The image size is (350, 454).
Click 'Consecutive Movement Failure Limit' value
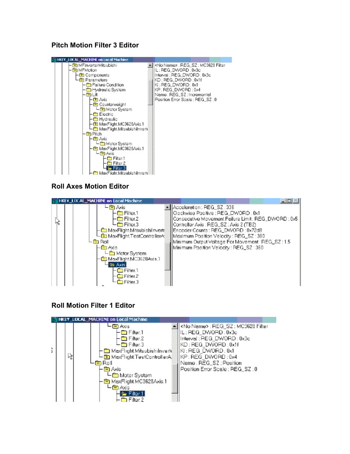click(x=235, y=219)
